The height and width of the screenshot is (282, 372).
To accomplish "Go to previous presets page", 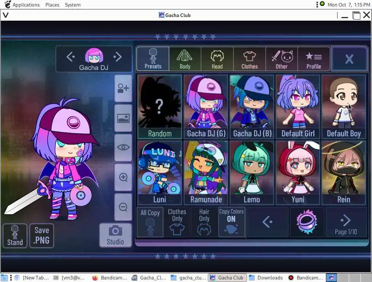I will (x=268, y=222).
